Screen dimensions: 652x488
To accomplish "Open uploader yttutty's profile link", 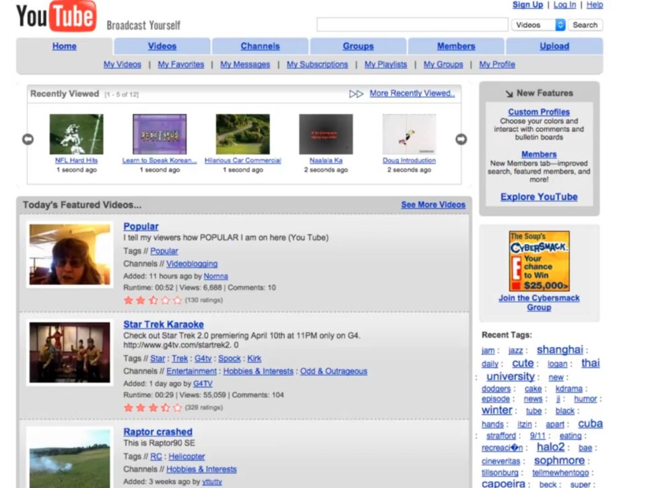I will pos(212,482).
